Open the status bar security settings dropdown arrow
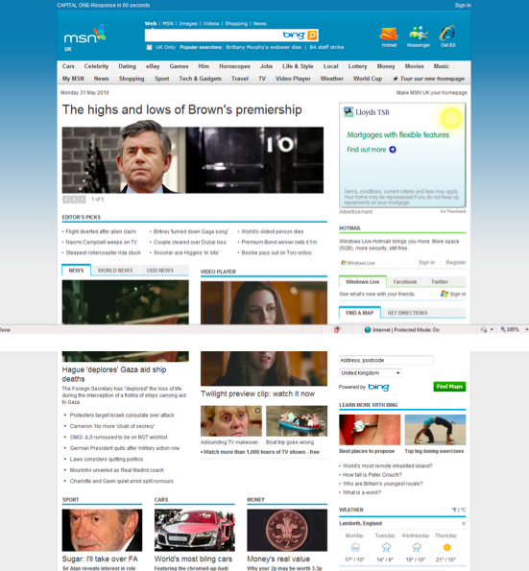529x571 pixels. click(492, 329)
